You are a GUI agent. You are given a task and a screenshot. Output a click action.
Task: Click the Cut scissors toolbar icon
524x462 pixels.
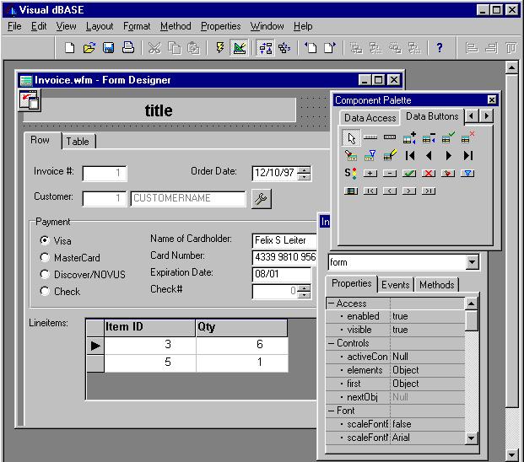[x=154, y=48]
